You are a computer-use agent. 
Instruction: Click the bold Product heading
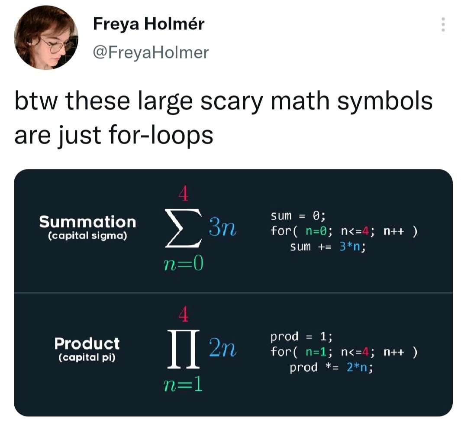[x=87, y=344]
